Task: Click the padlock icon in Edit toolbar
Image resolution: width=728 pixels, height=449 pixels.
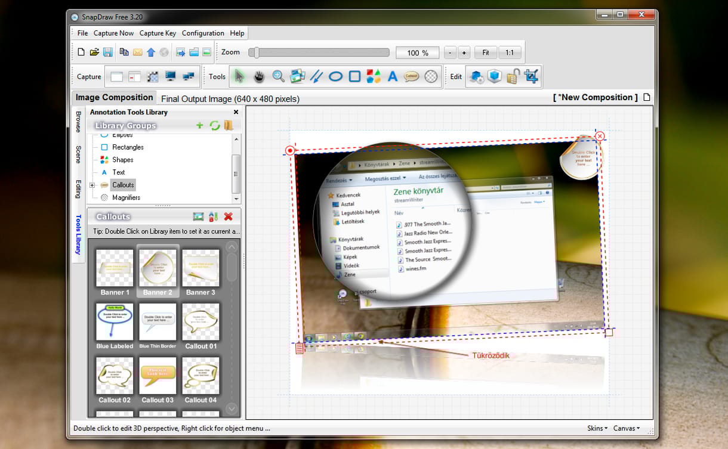Action: coord(513,76)
